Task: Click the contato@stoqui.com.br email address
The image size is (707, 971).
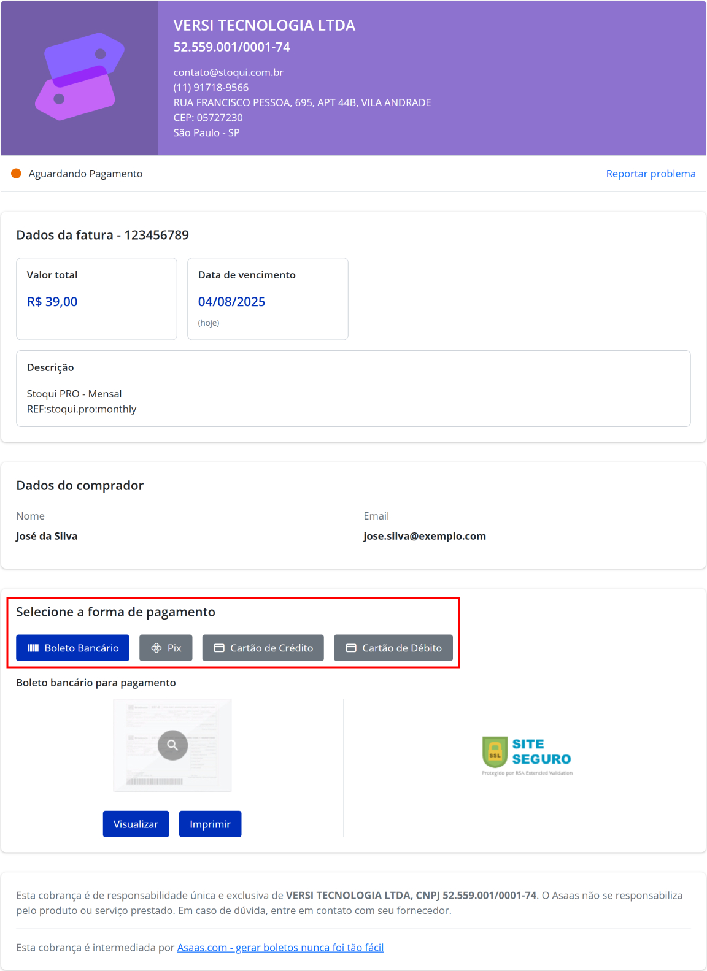Action: click(x=228, y=72)
